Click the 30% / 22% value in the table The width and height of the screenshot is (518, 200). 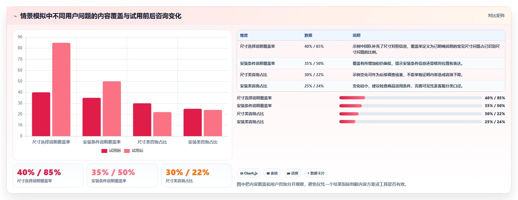(x=314, y=75)
